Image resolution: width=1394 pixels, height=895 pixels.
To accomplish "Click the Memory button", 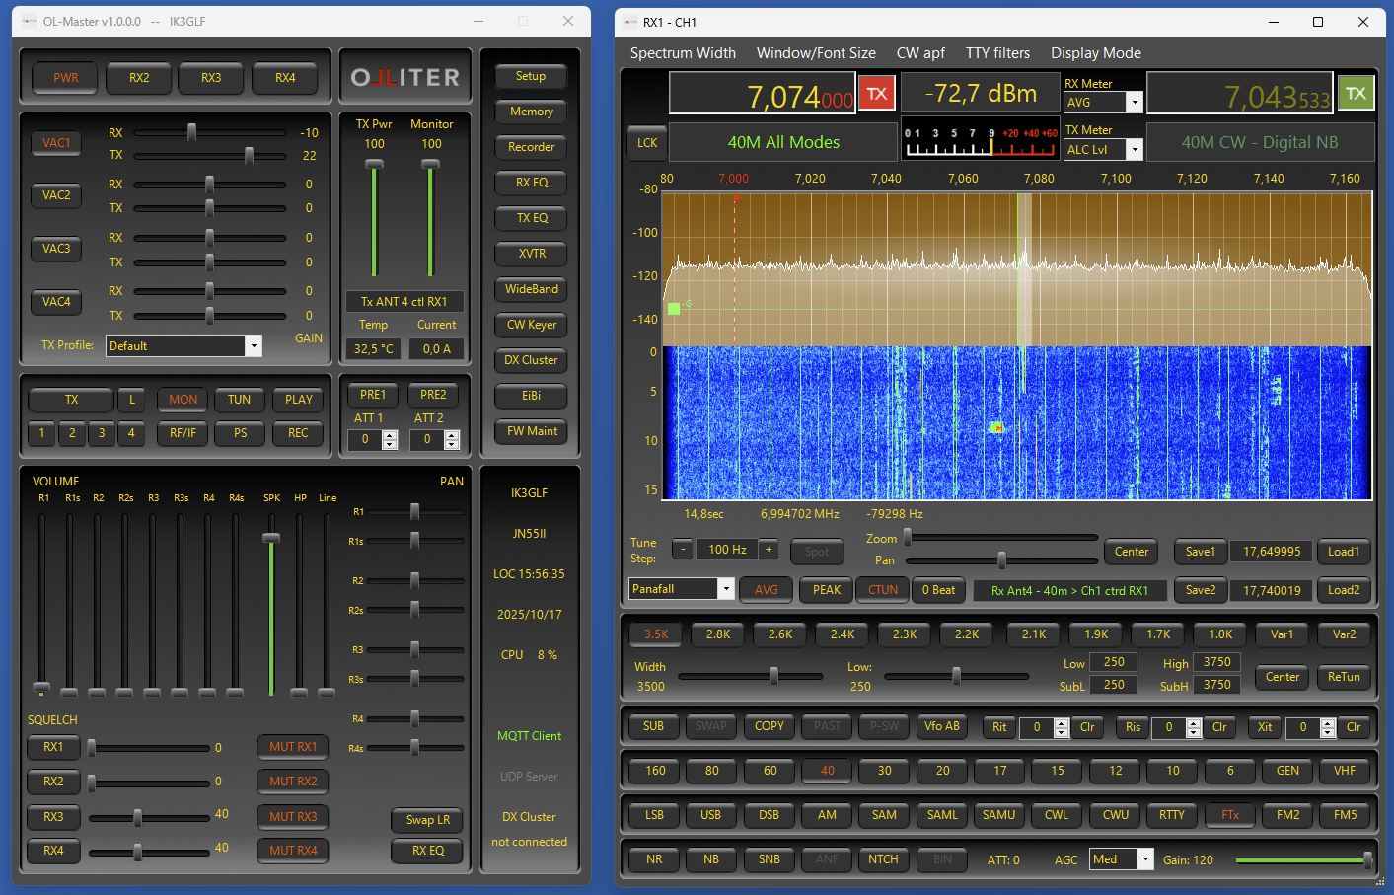I will [531, 112].
